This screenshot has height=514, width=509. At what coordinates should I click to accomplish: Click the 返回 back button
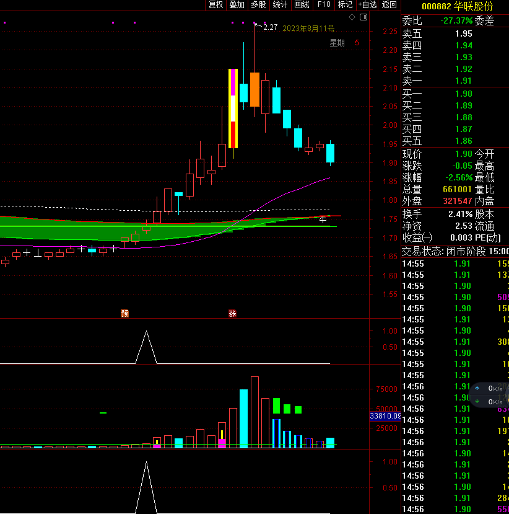point(389,4)
